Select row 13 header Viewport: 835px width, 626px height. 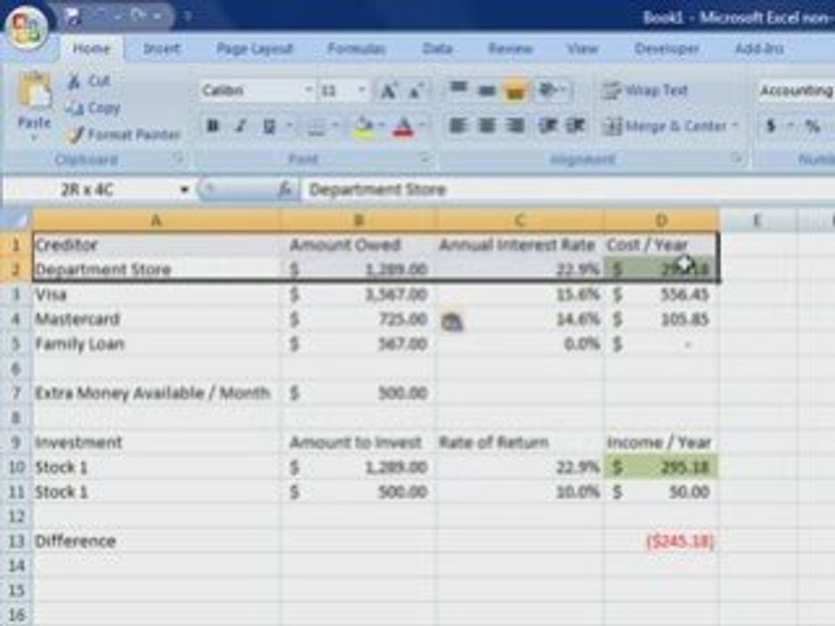(x=16, y=541)
